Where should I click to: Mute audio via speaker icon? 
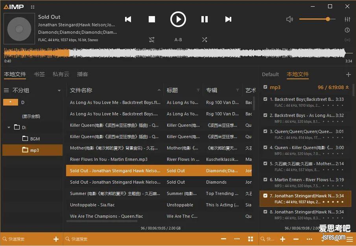coord(290,19)
